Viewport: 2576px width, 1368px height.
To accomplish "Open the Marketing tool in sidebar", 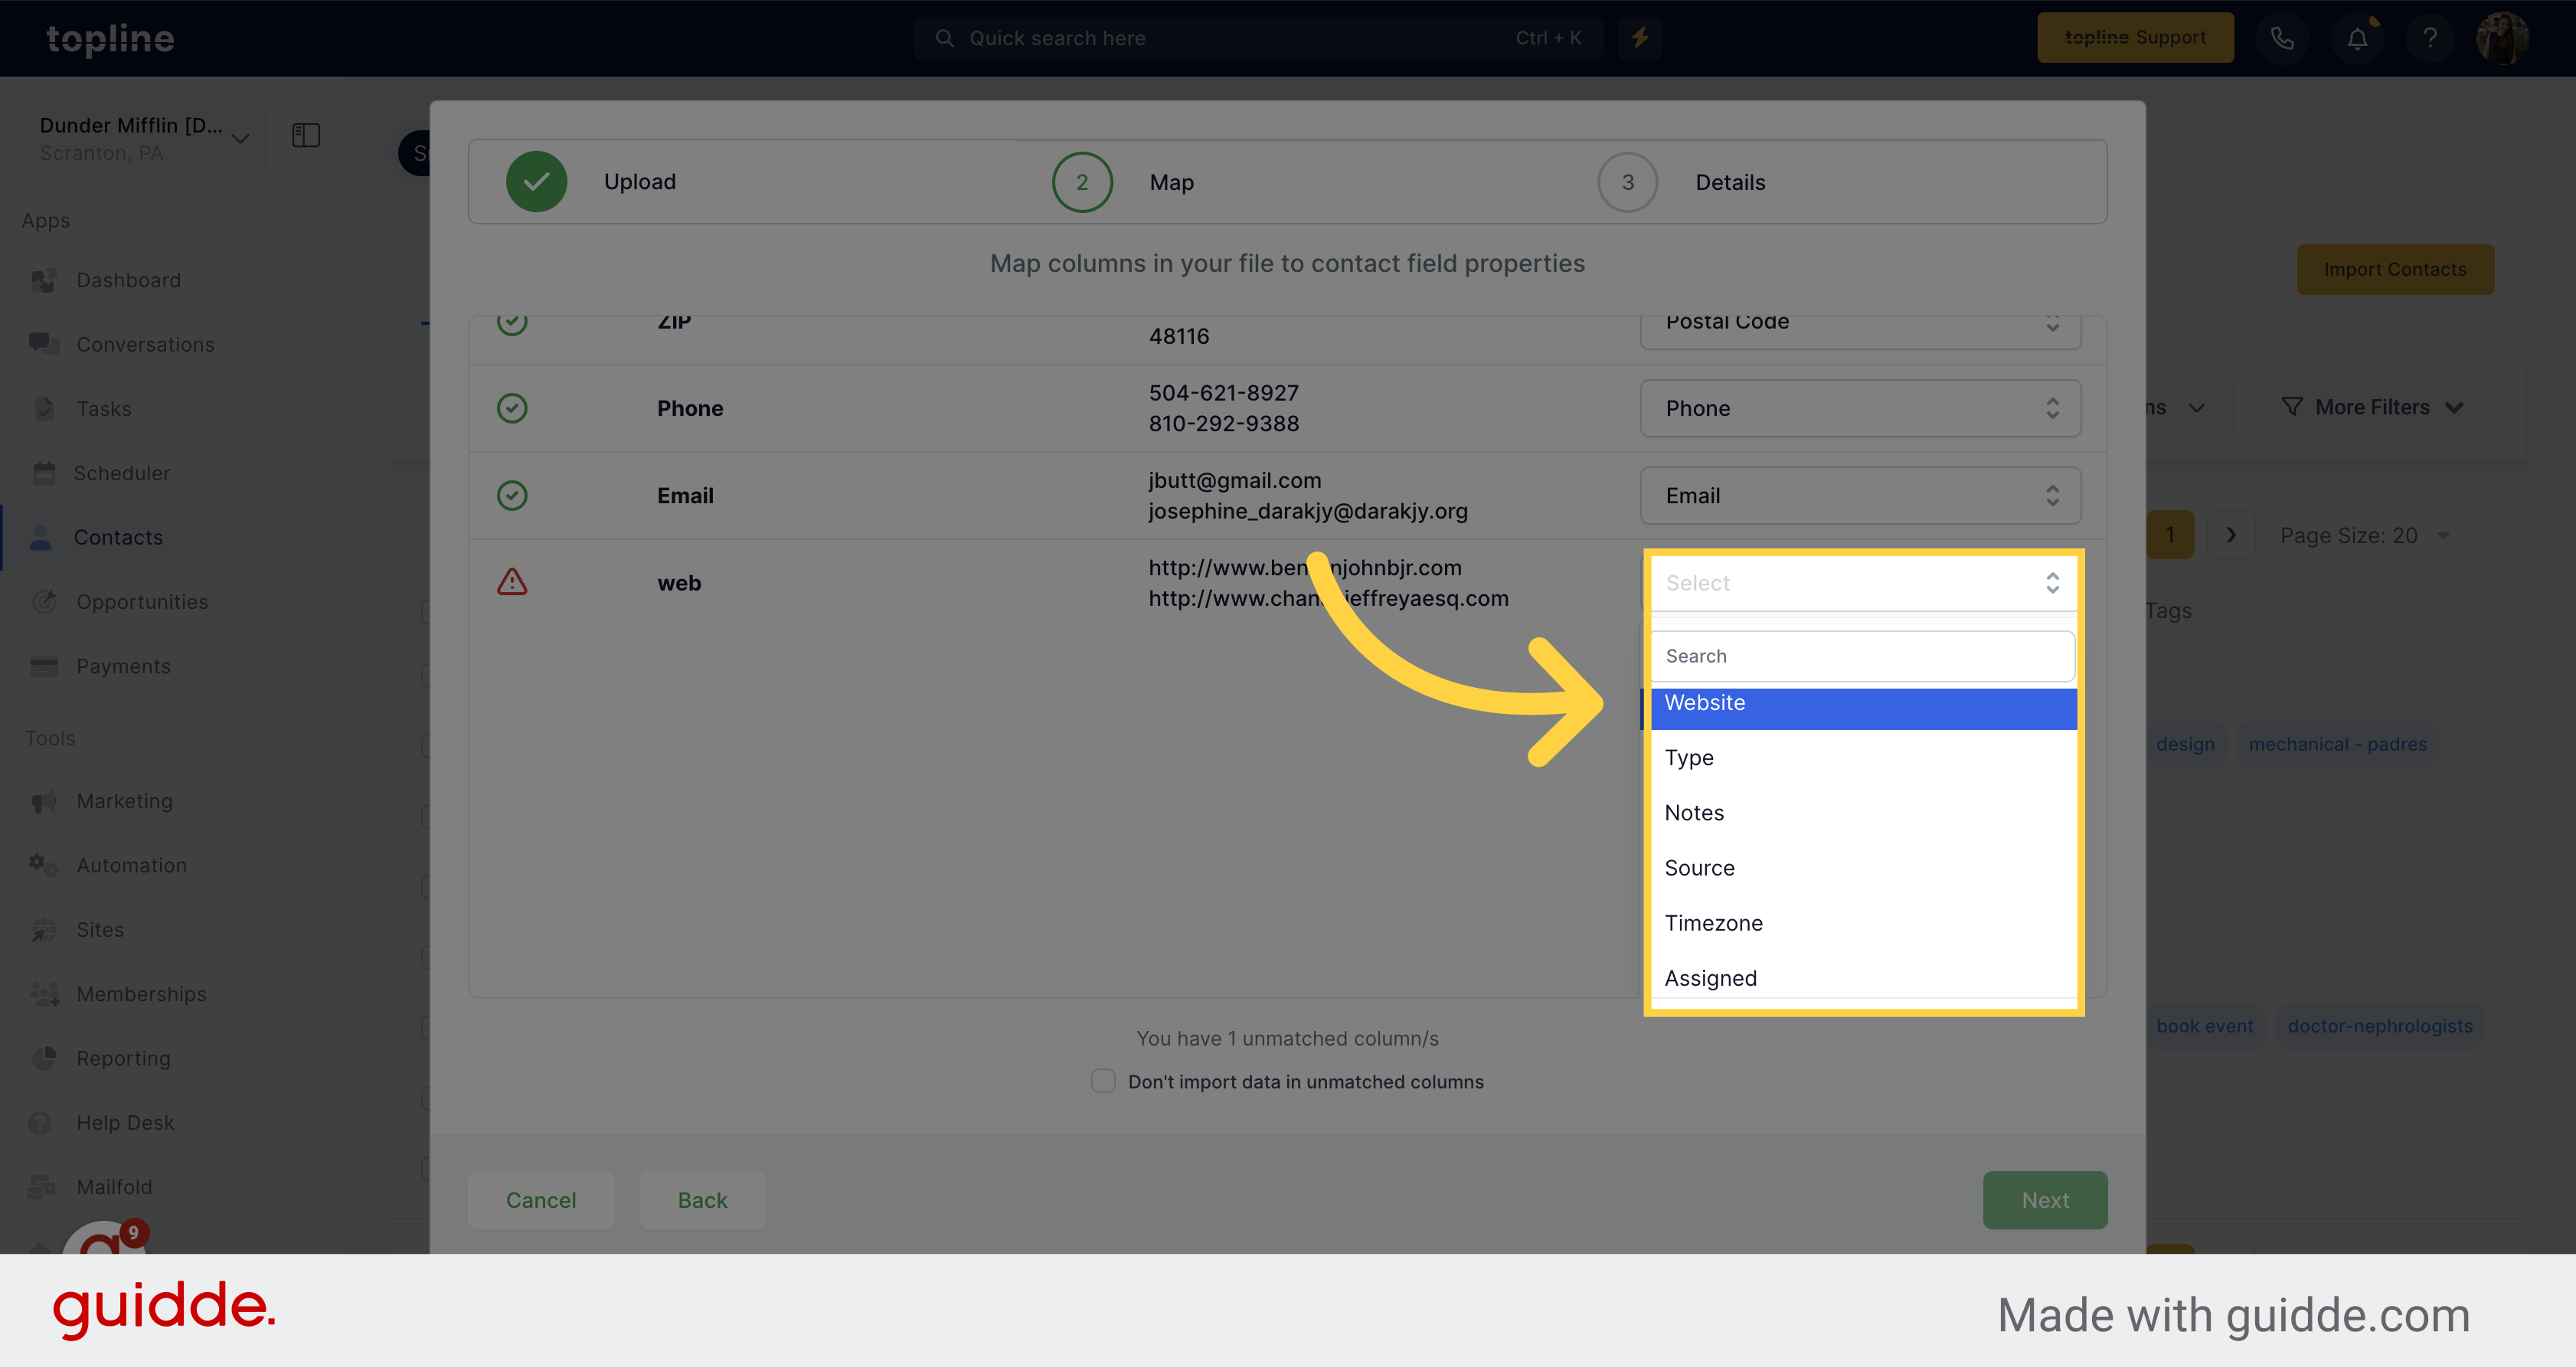I will [123, 800].
